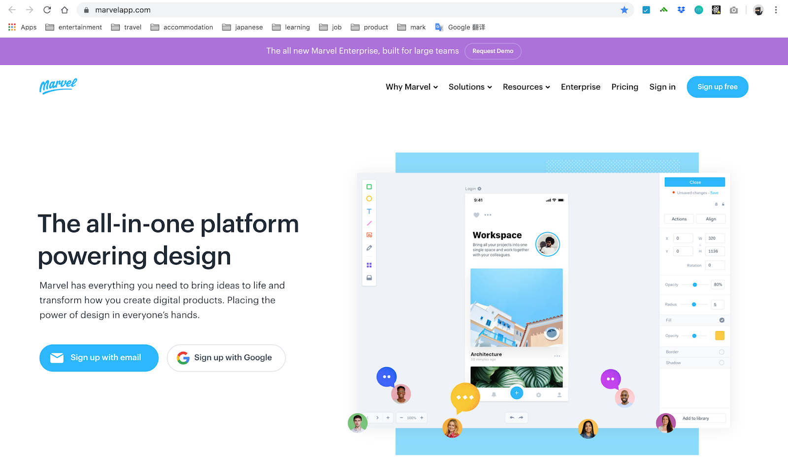This screenshot has width=788, height=469.
Task: Open the japanese bookmark folder
Action: click(x=242, y=27)
